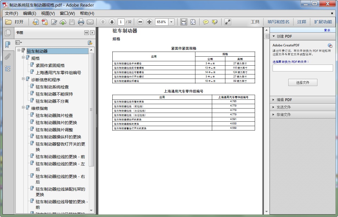Screen dimensions: 338x217
Task: Select 驻车制动器不分离 bookmark
Action: click(x=52, y=101)
